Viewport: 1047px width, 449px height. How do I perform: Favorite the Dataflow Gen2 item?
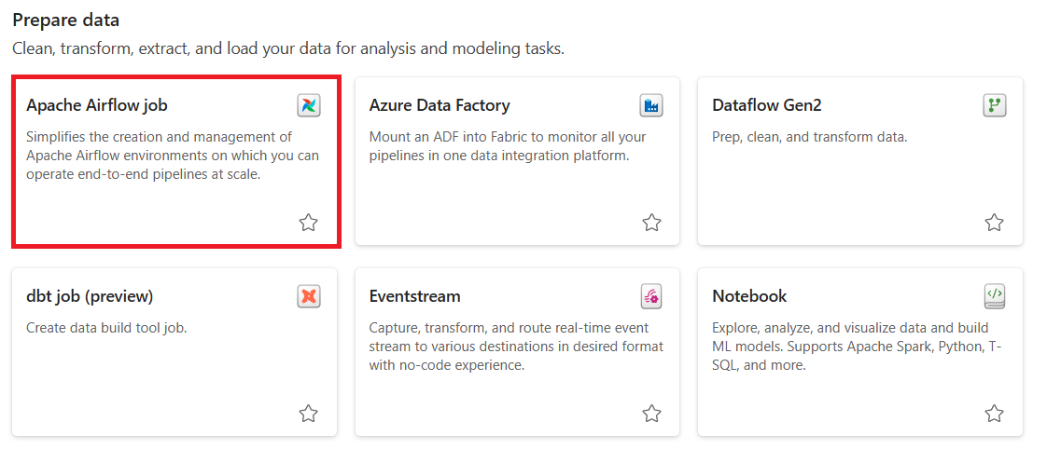coord(994,223)
